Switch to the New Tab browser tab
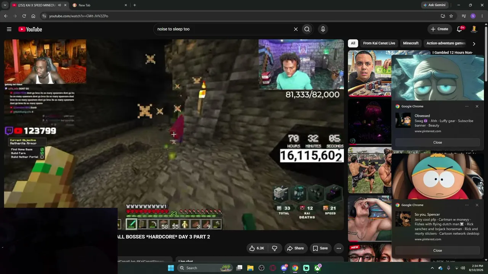The width and height of the screenshot is (488, 274). tap(100, 5)
